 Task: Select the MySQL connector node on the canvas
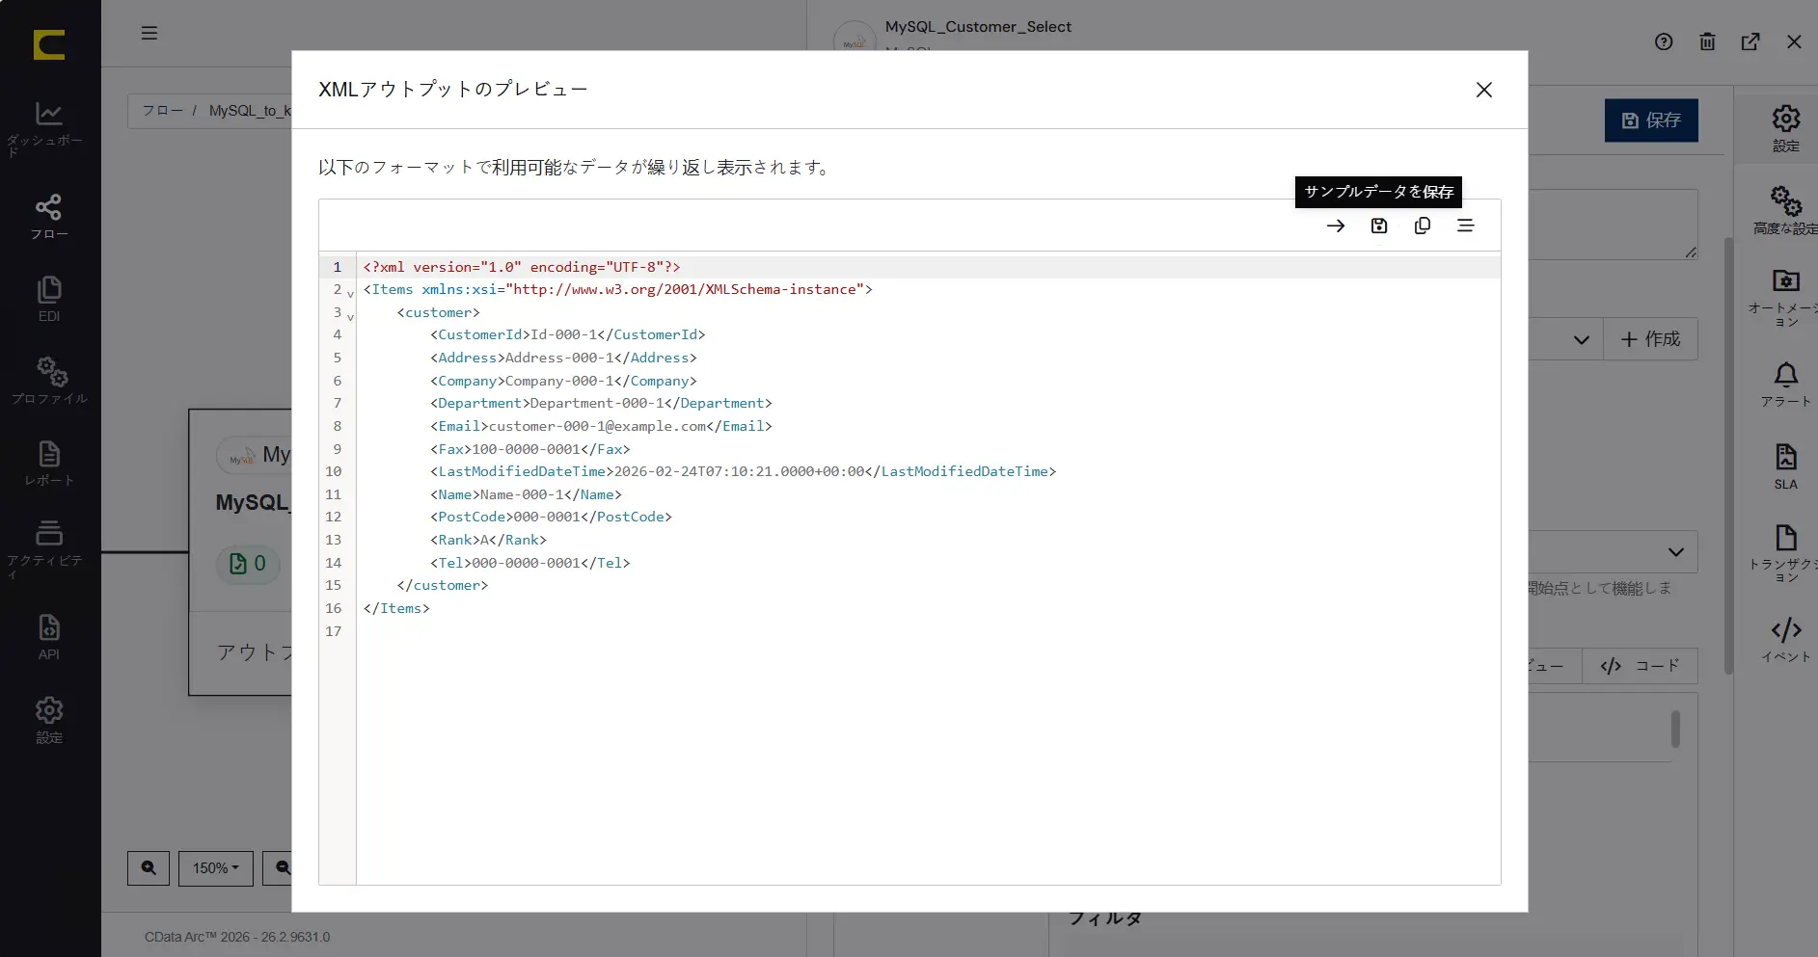pyautogui.click(x=241, y=551)
